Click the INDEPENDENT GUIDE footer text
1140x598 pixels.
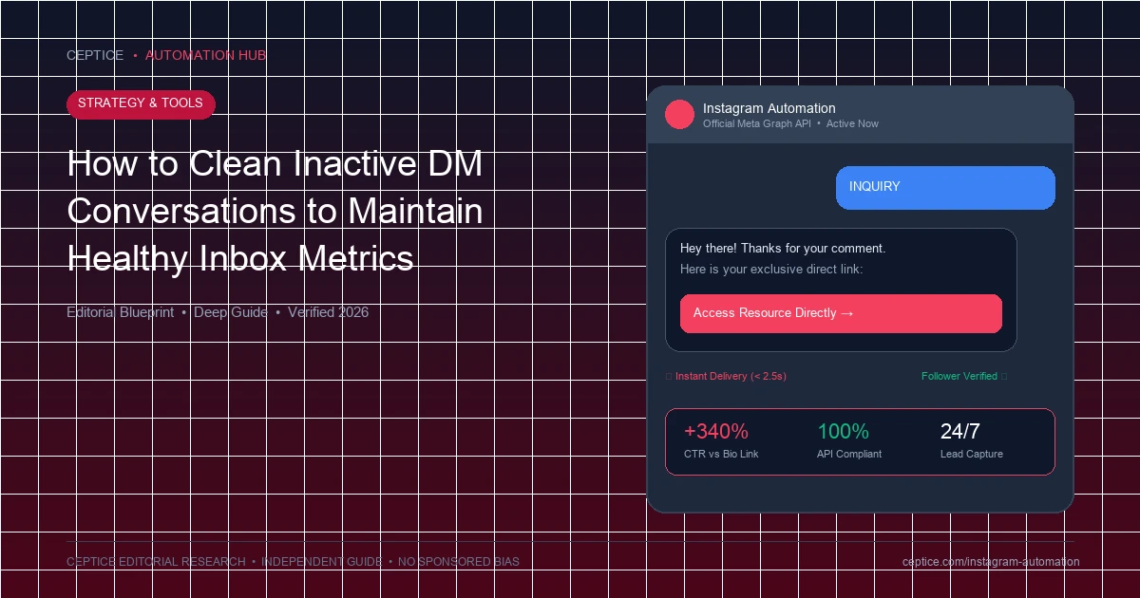[x=322, y=562]
